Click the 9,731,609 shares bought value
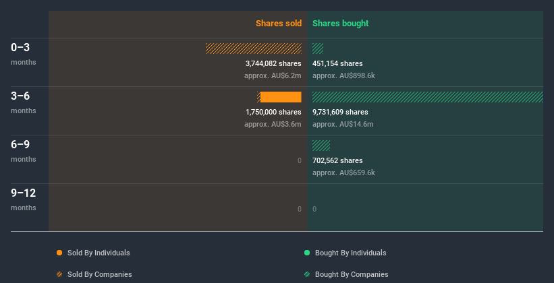 pyautogui.click(x=340, y=112)
